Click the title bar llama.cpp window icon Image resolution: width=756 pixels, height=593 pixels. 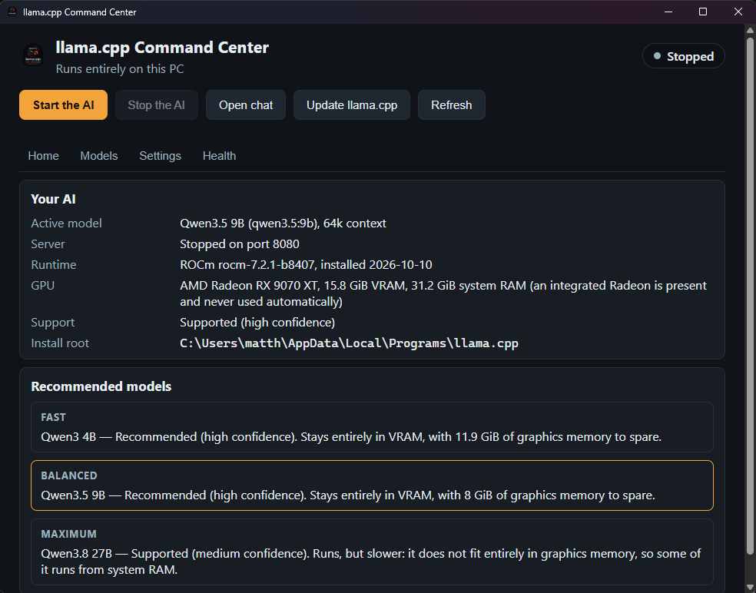pyautogui.click(x=12, y=12)
